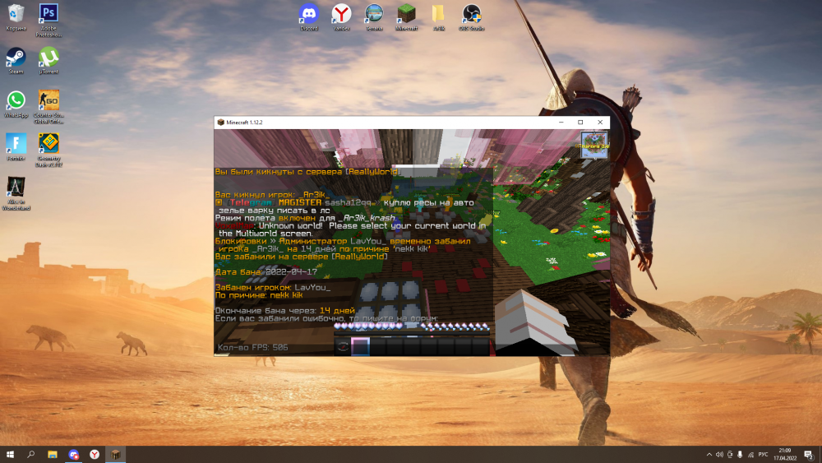This screenshot has width=822, height=463.
Task: Click the Discord icon in the taskbar
Action: click(x=73, y=455)
